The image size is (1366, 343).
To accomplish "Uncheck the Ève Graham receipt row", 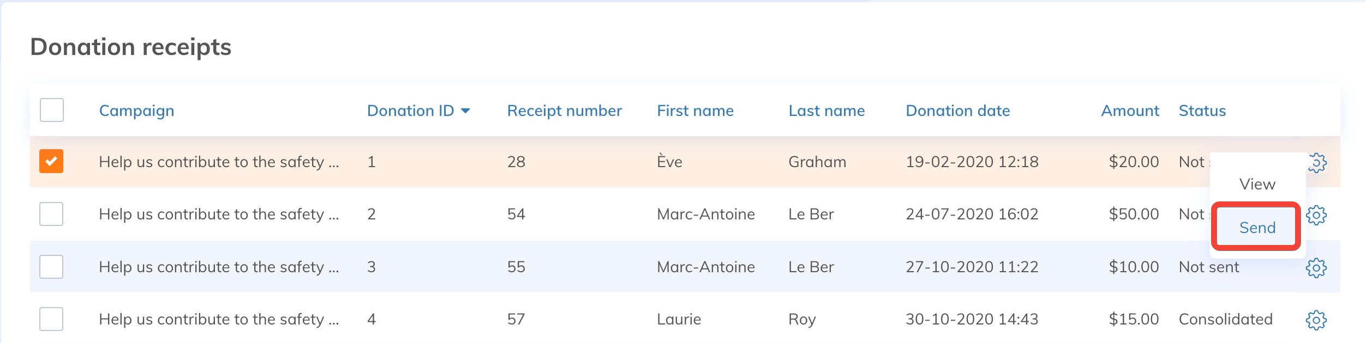I will (x=51, y=161).
